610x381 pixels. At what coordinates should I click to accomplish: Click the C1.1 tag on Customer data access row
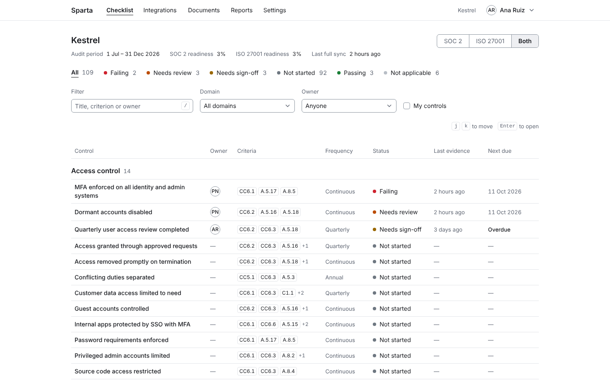tap(288, 293)
